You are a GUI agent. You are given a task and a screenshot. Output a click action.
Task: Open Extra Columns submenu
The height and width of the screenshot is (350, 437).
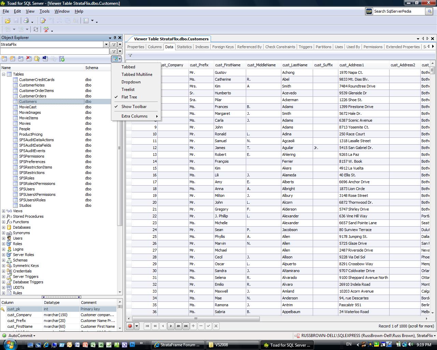135,116
